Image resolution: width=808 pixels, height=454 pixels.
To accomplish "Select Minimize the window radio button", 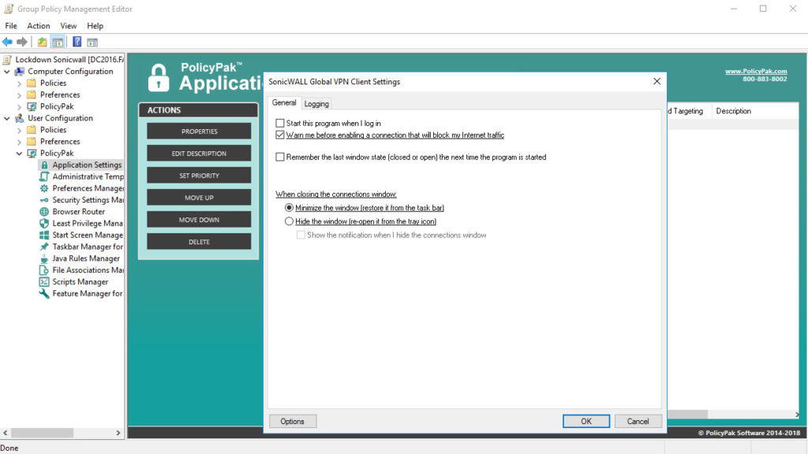I will tap(289, 208).
